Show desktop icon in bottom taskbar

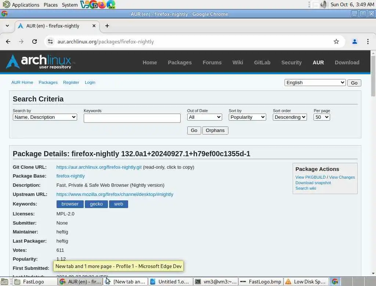[4, 282]
